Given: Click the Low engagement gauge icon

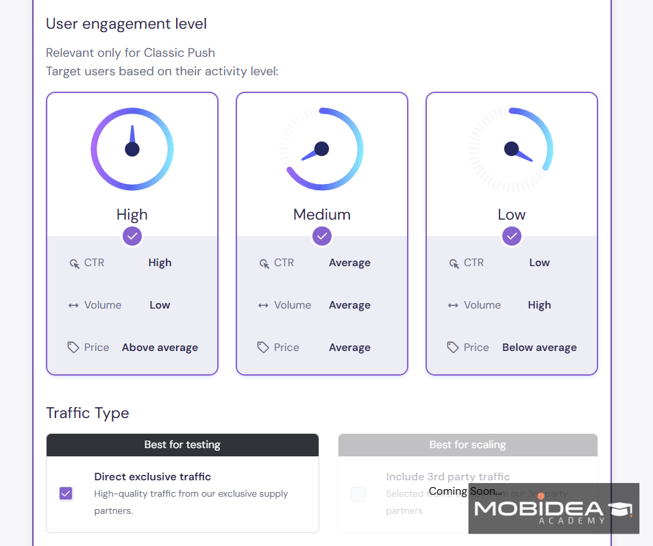Looking at the screenshot, I should [512, 149].
